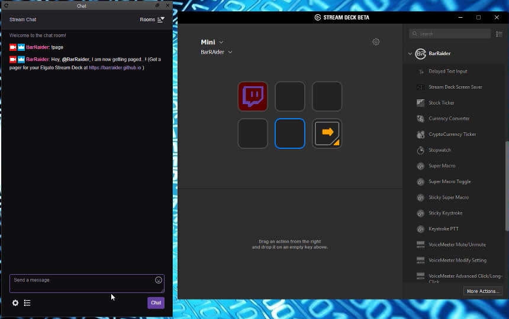Select Keystroke PTT action label
Image resolution: width=509 pixels, height=319 pixels.
pos(443,229)
